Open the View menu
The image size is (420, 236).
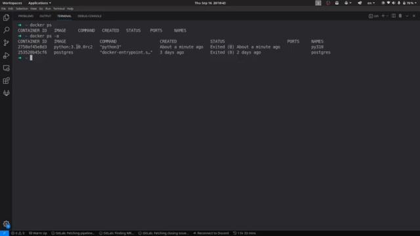pyautogui.click(x=33, y=9)
